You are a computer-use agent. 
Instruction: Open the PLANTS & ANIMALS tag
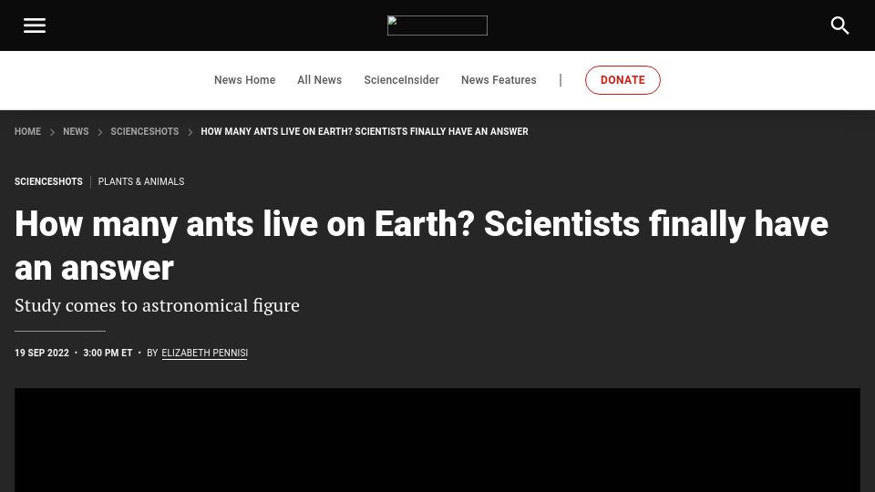tap(141, 182)
